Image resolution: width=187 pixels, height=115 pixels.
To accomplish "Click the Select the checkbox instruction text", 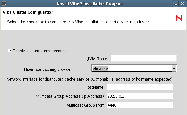I will [79, 22].
